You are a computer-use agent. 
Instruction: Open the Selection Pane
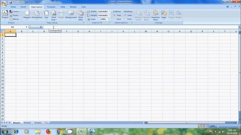tap(156, 15)
